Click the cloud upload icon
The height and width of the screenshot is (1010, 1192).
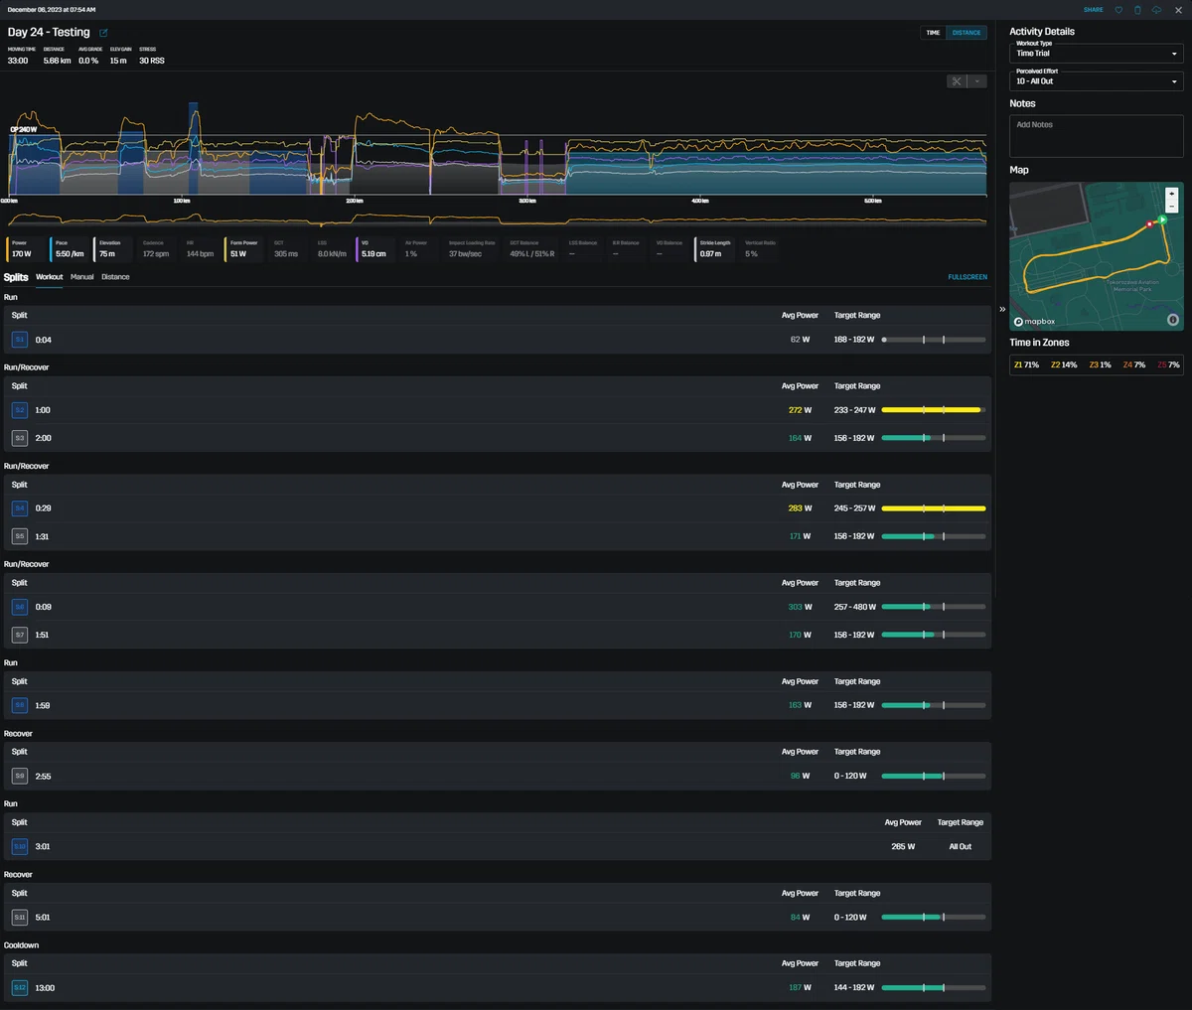[1157, 10]
